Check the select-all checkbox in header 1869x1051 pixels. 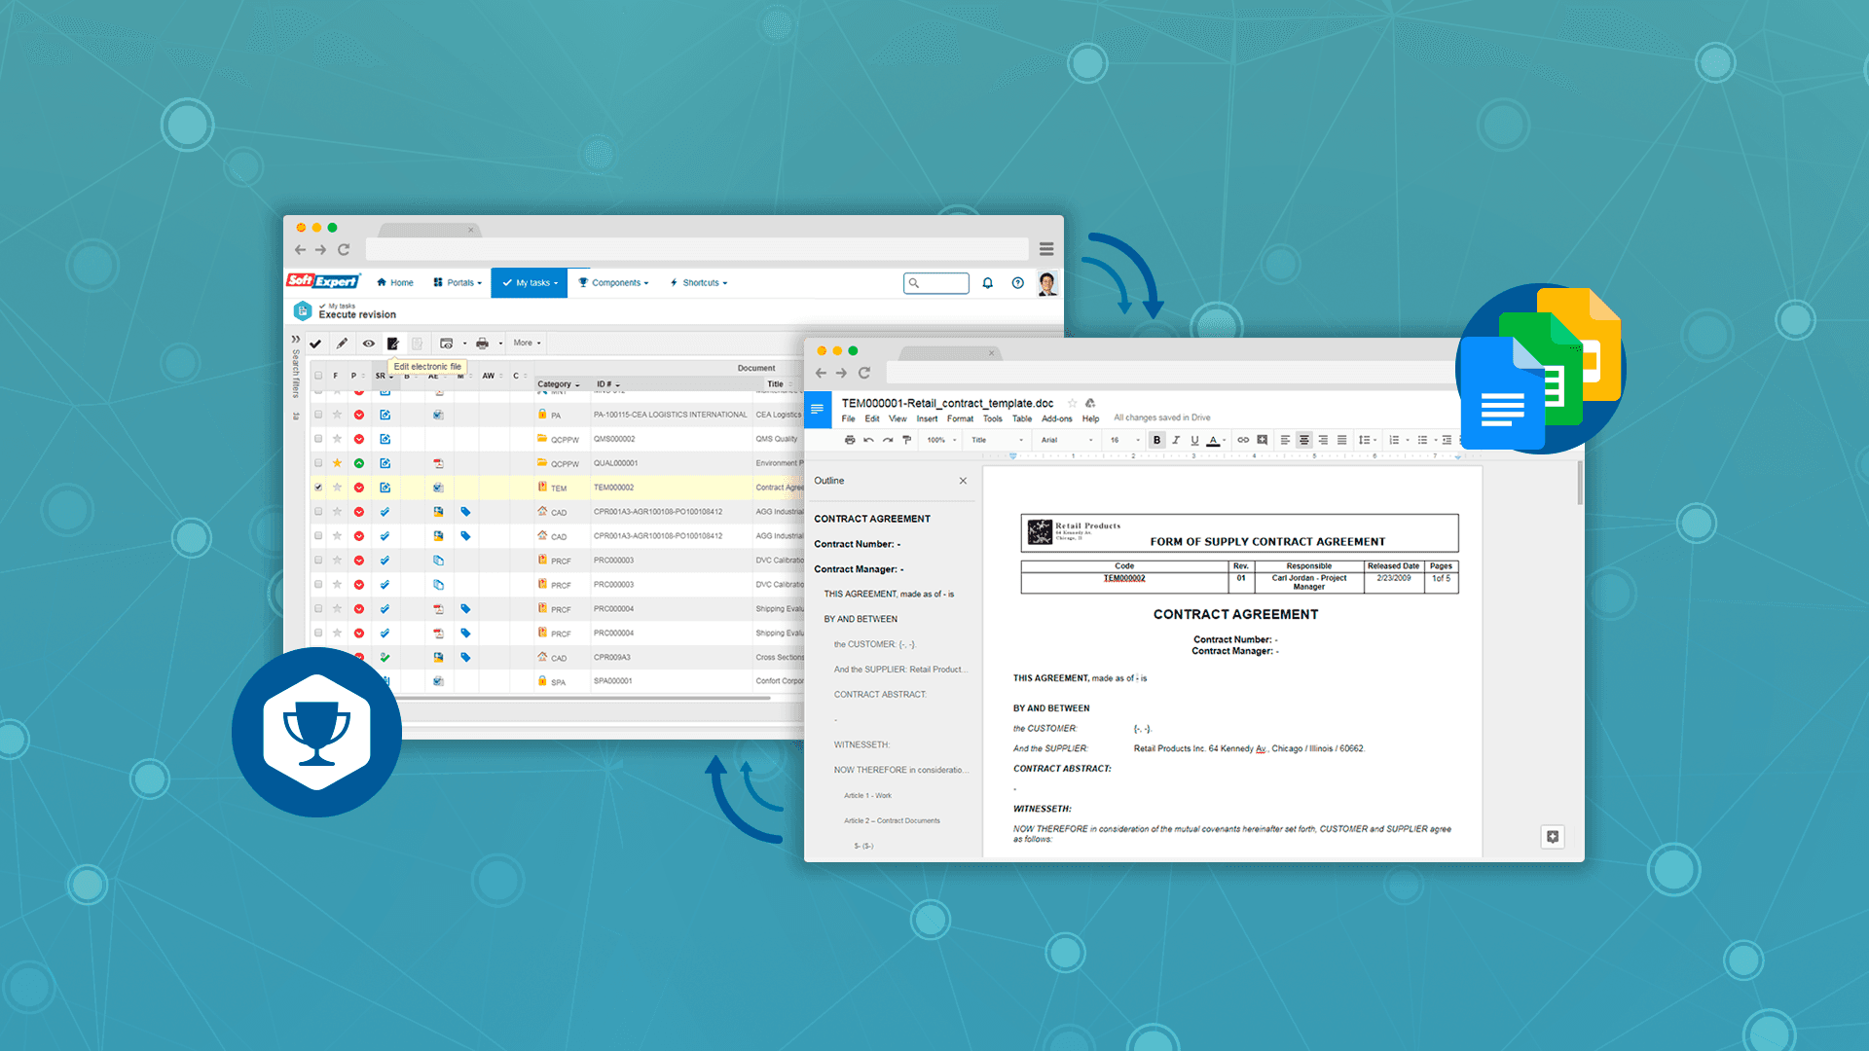(x=318, y=376)
